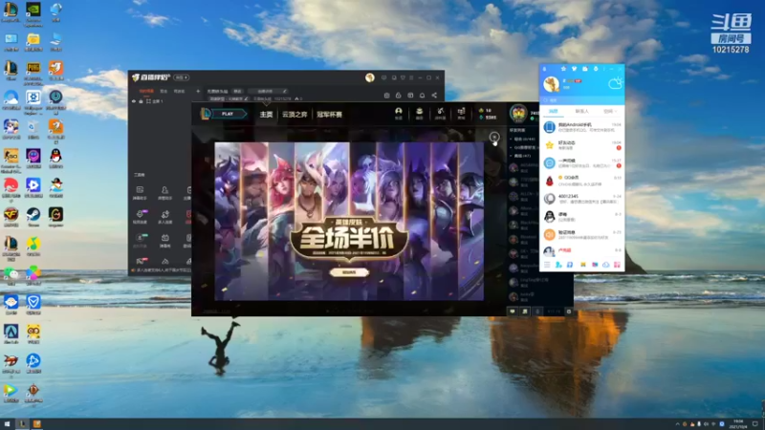
Task: Collapse the first group in League friends list
Action: [x=511, y=139]
